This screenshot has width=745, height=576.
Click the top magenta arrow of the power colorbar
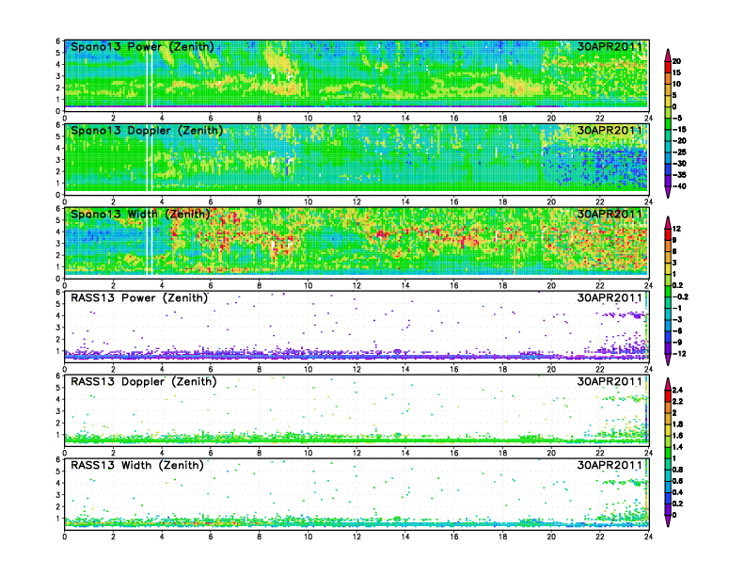tap(668, 56)
